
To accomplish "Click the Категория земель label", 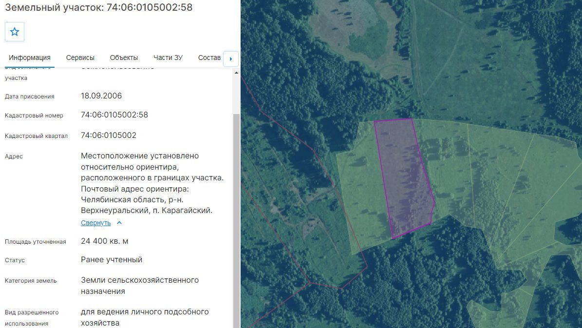I will tap(31, 281).
